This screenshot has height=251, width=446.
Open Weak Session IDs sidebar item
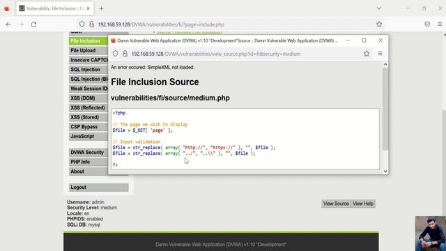pyautogui.click(x=89, y=89)
